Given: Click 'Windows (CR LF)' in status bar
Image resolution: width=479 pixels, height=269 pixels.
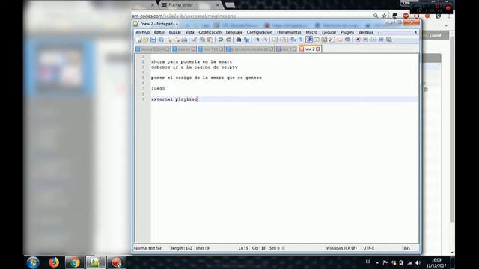Looking at the screenshot, I should [341, 248].
